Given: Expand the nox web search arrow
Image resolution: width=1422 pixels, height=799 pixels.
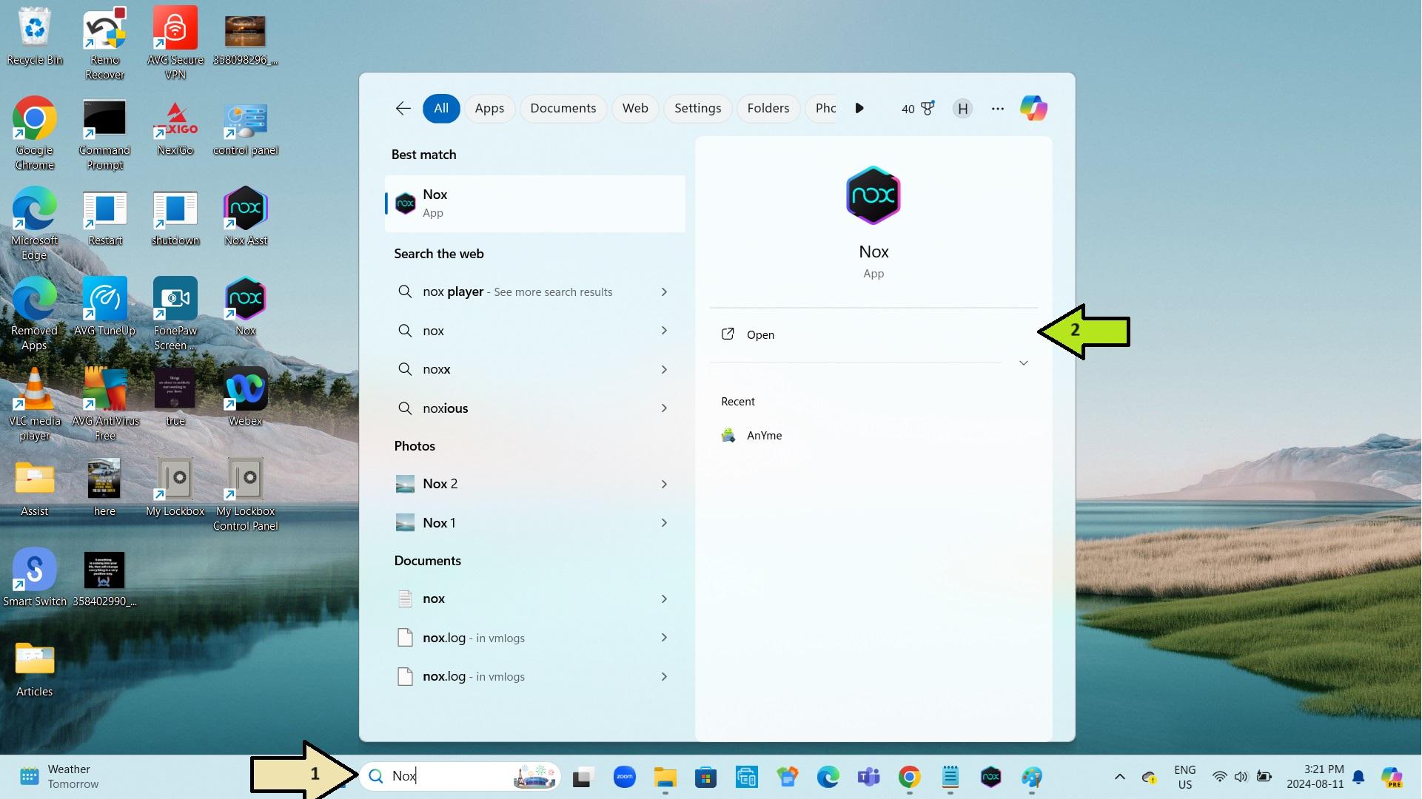Looking at the screenshot, I should coord(663,331).
